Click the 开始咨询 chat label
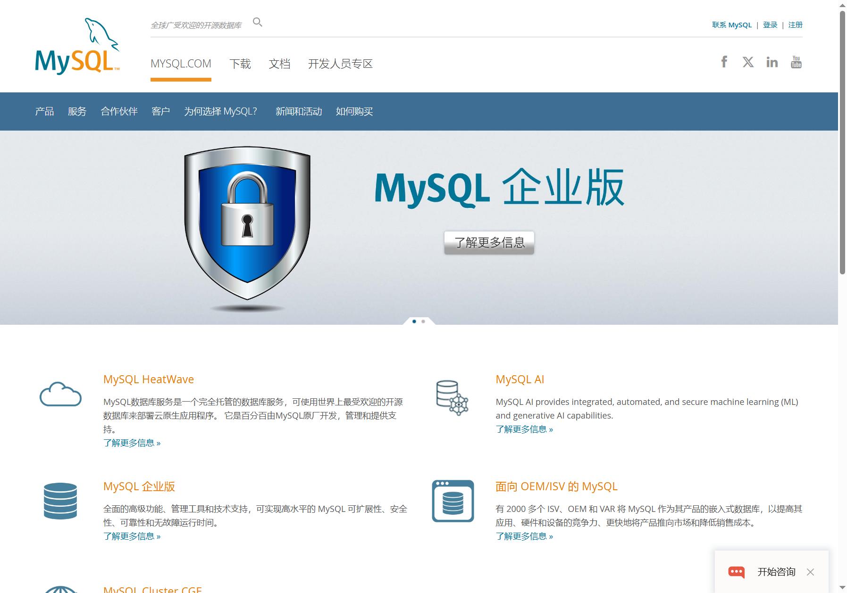 pos(776,572)
